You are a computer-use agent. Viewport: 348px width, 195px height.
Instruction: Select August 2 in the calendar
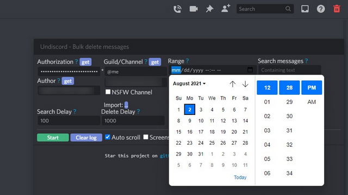click(x=190, y=109)
